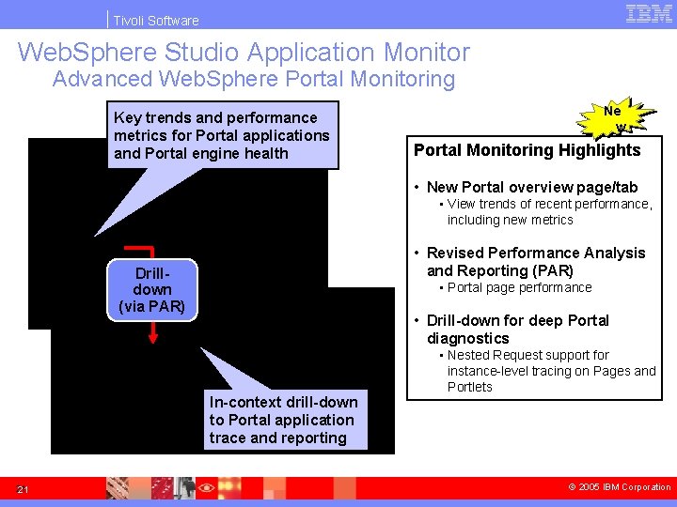Click callout 'In-context drill-down to Portal application'
Viewport: 677px width, 507px height.
tap(285, 420)
